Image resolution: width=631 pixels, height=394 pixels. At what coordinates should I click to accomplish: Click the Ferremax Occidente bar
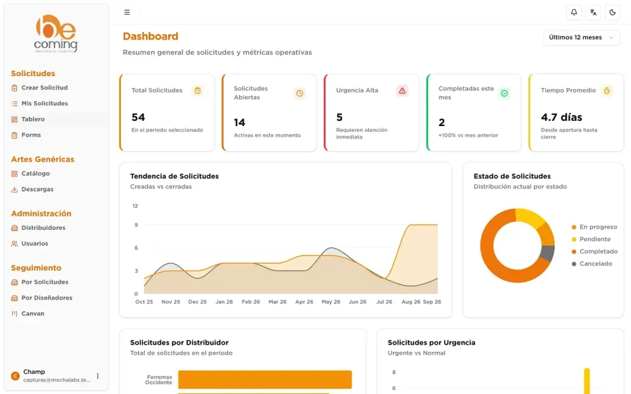[265, 380]
